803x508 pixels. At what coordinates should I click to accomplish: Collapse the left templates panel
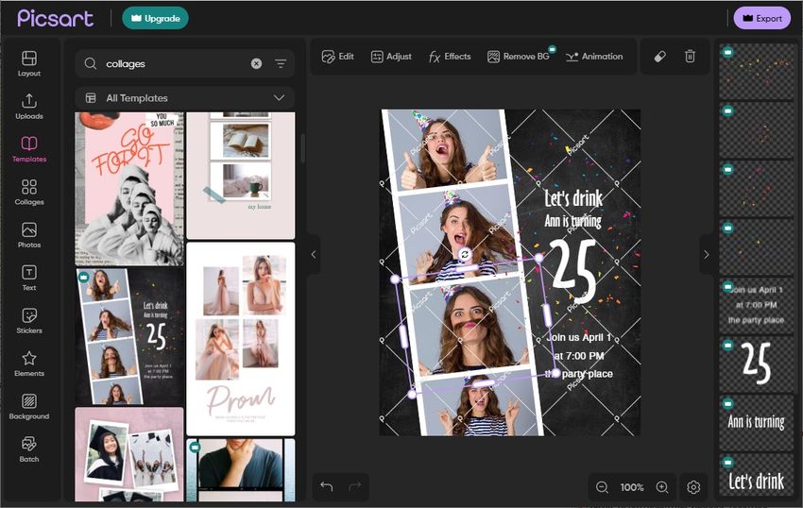point(314,254)
